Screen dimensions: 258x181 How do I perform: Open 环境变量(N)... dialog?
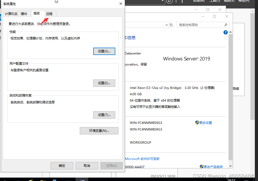99,131
